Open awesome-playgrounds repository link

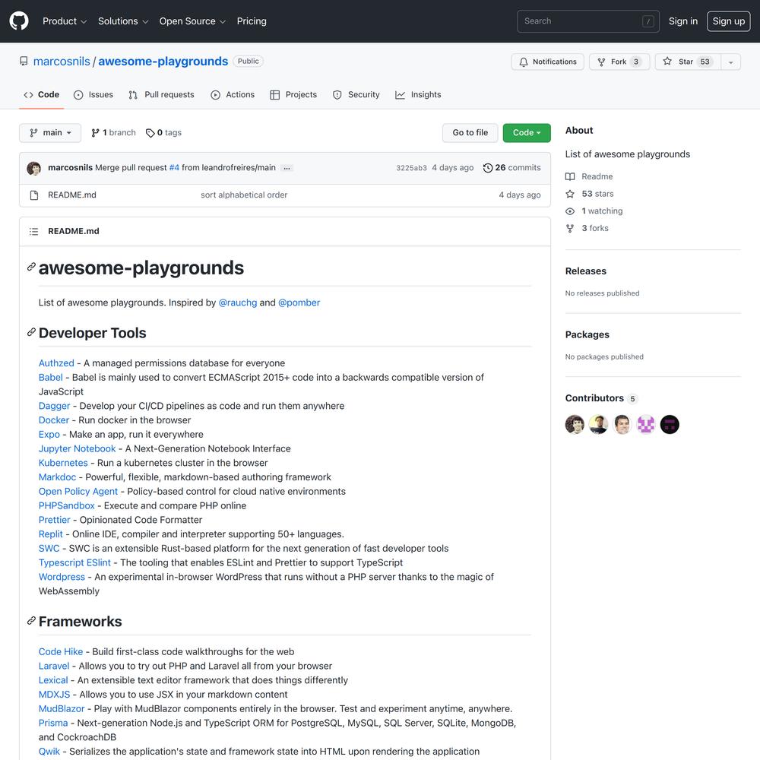click(x=163, y=62)
